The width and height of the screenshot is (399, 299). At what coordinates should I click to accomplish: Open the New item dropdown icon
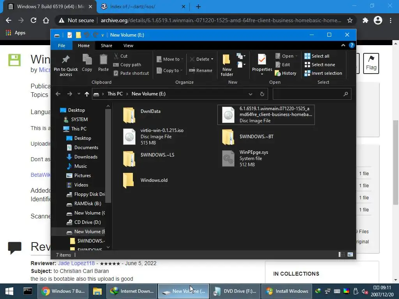(241, 56)
